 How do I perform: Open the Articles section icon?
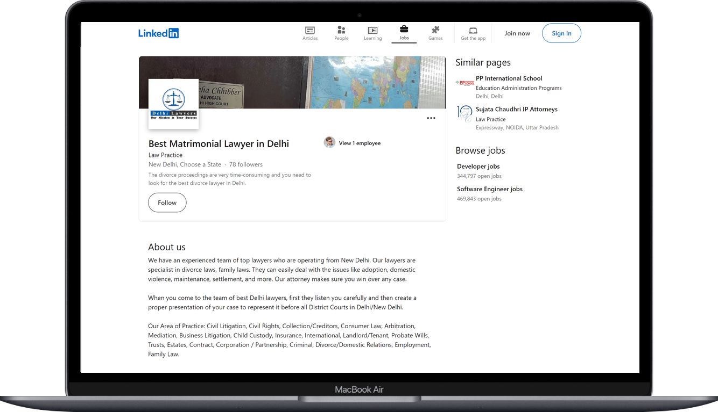click(x=310, y=31)
